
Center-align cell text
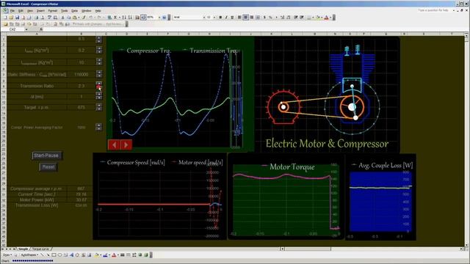pos(245,18)
